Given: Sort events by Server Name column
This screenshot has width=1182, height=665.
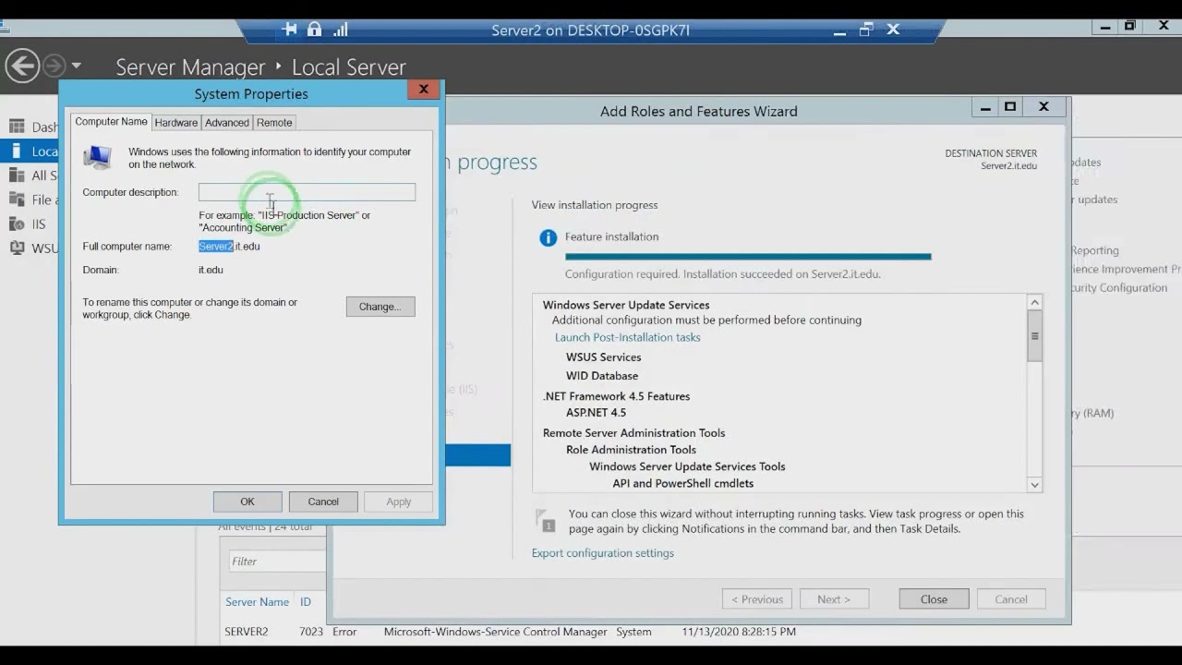Looking at the screenshot, I should 257,602.
